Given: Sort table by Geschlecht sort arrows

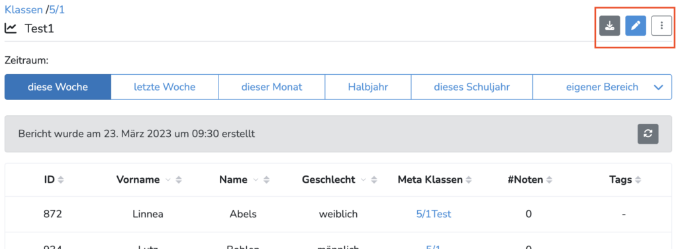Looking at the screenshot, I should coord(374,180).
